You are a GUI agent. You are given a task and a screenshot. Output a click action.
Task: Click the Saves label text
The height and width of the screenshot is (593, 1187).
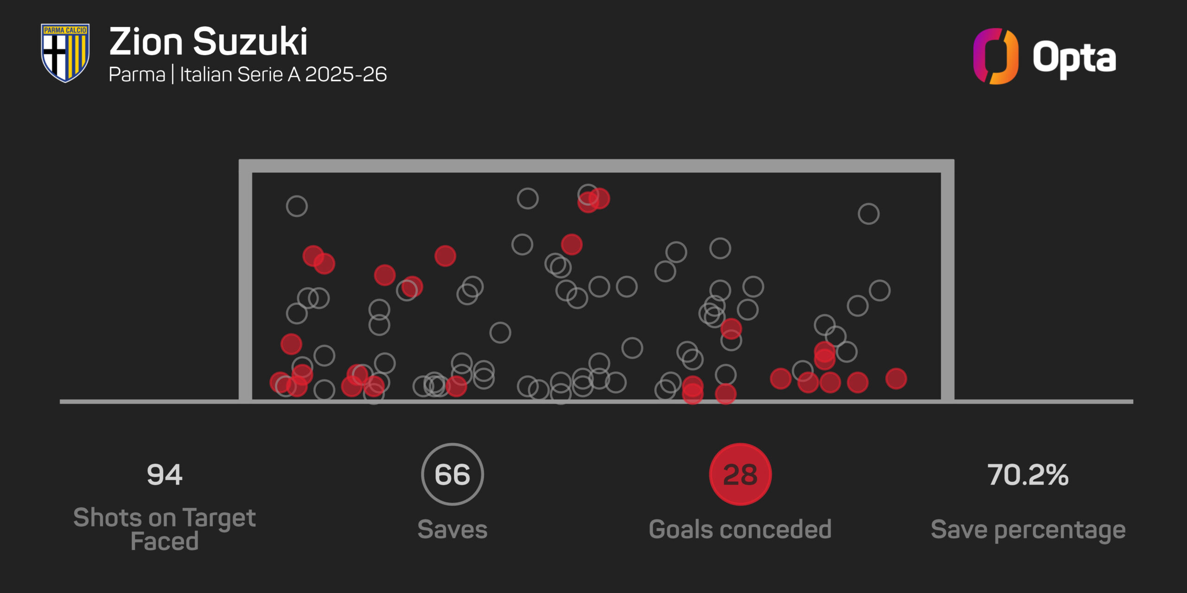click(453, 529)
